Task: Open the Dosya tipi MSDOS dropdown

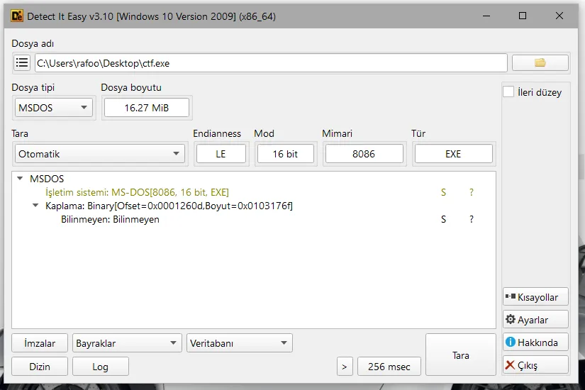Action: [x=53, y=108]
